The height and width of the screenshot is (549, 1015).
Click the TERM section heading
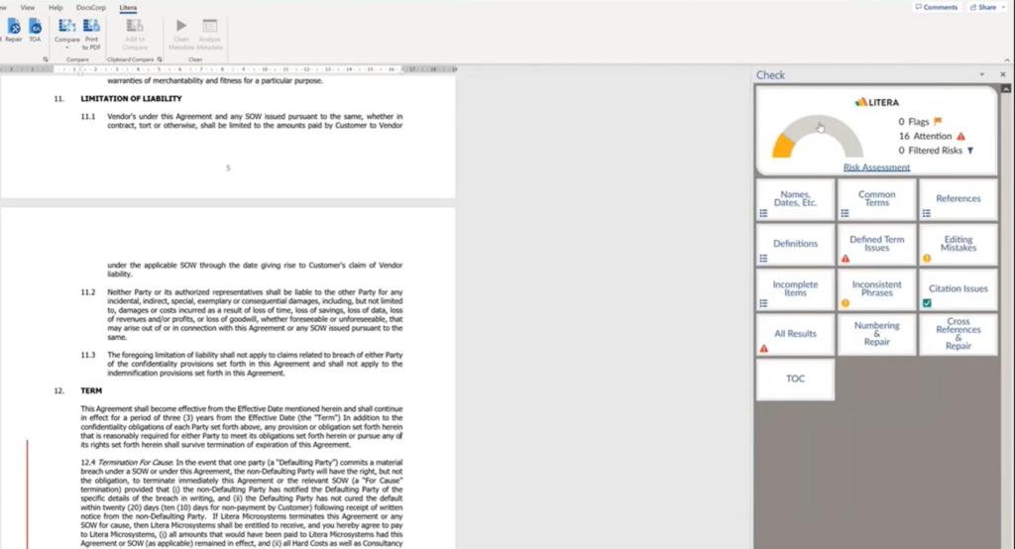pos(91,390)
